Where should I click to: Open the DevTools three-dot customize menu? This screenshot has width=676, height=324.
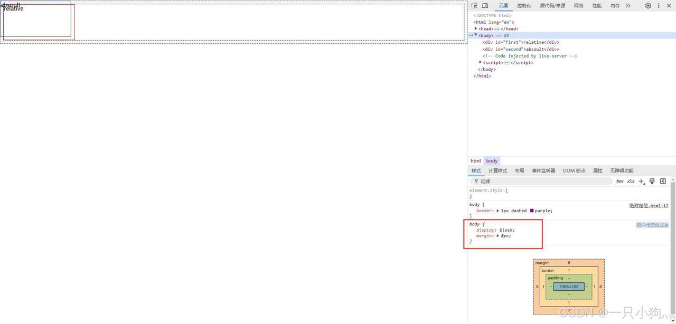(659, 6)
